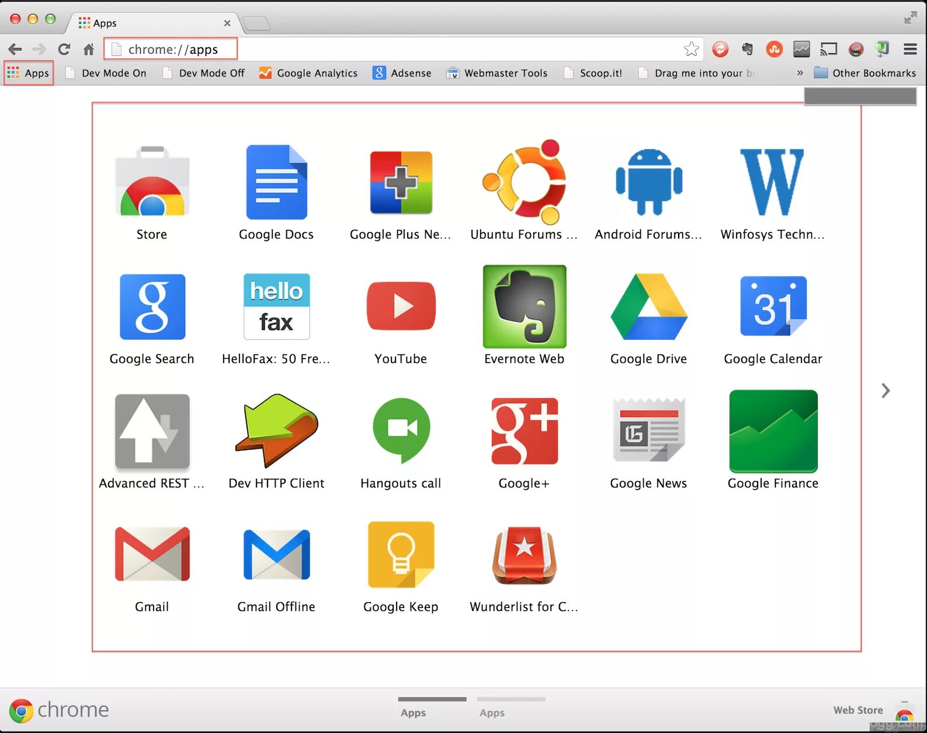Start the Hangouts call app
This screenshot has width=927, height=733.
point(401,431)
